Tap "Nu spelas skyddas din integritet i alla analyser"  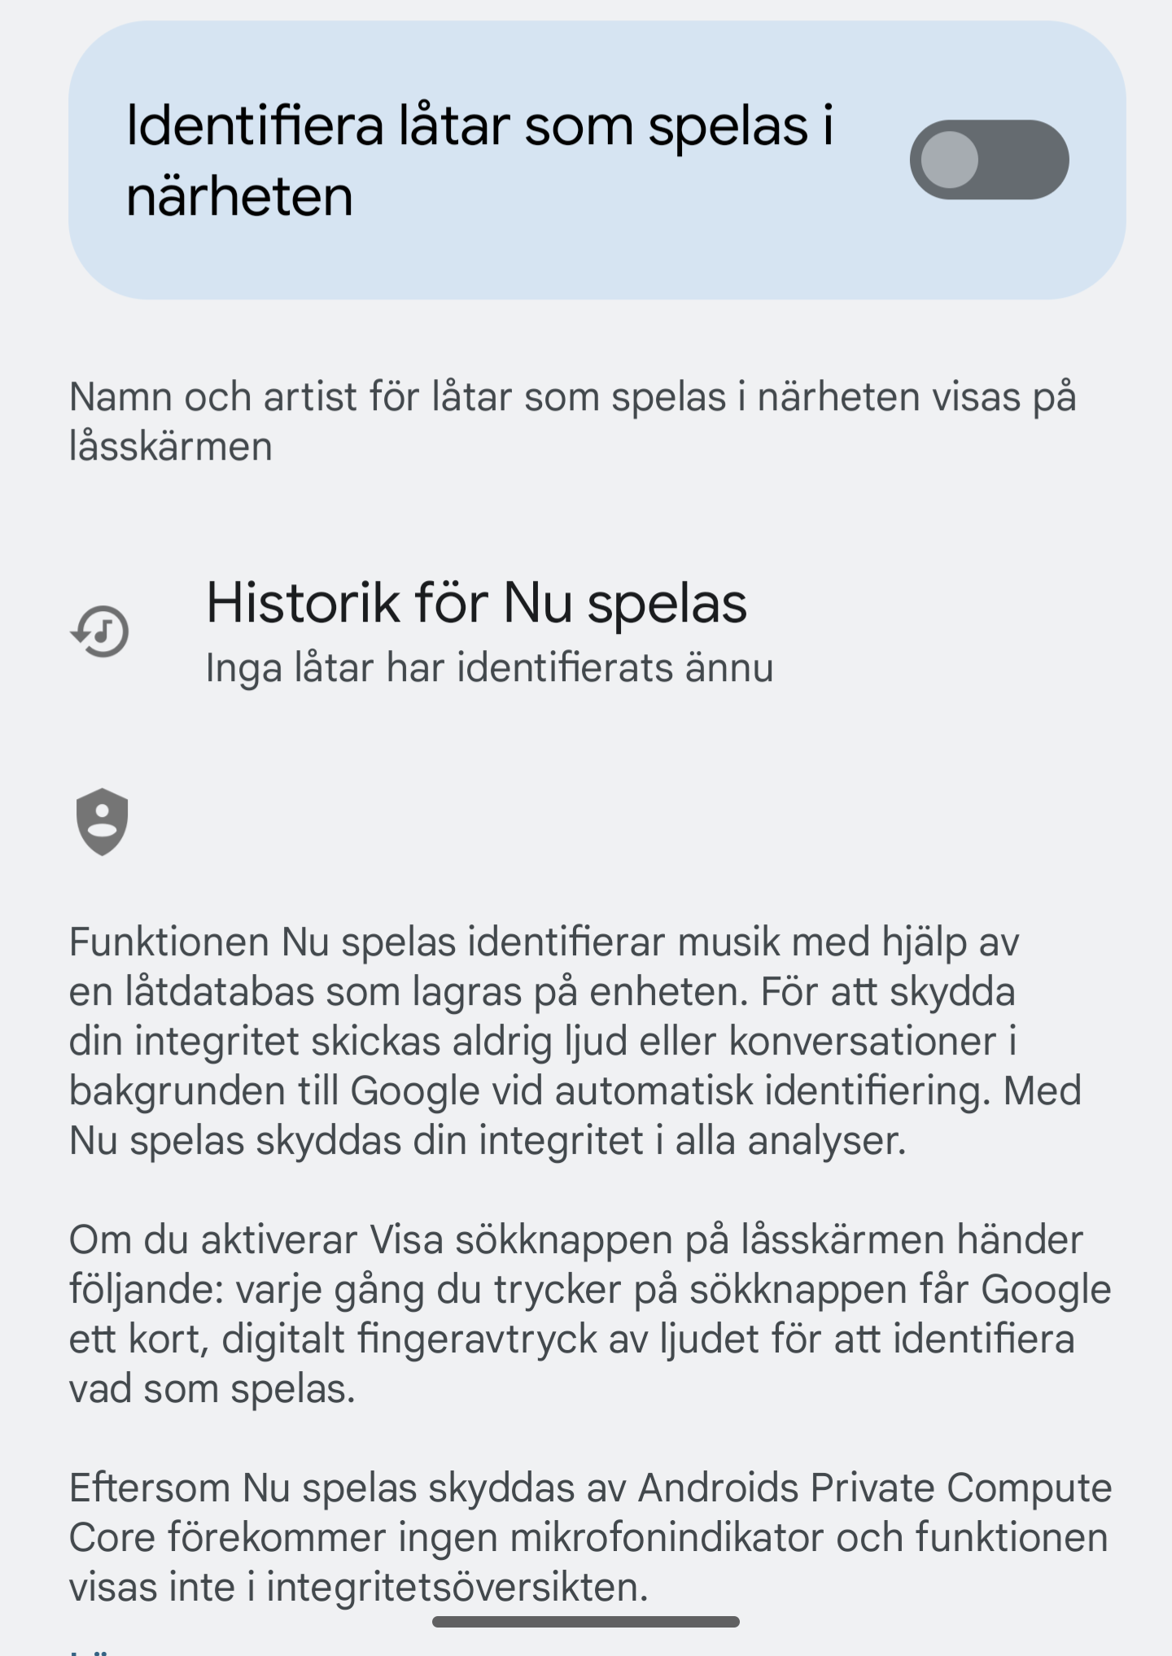(487, 1141)
